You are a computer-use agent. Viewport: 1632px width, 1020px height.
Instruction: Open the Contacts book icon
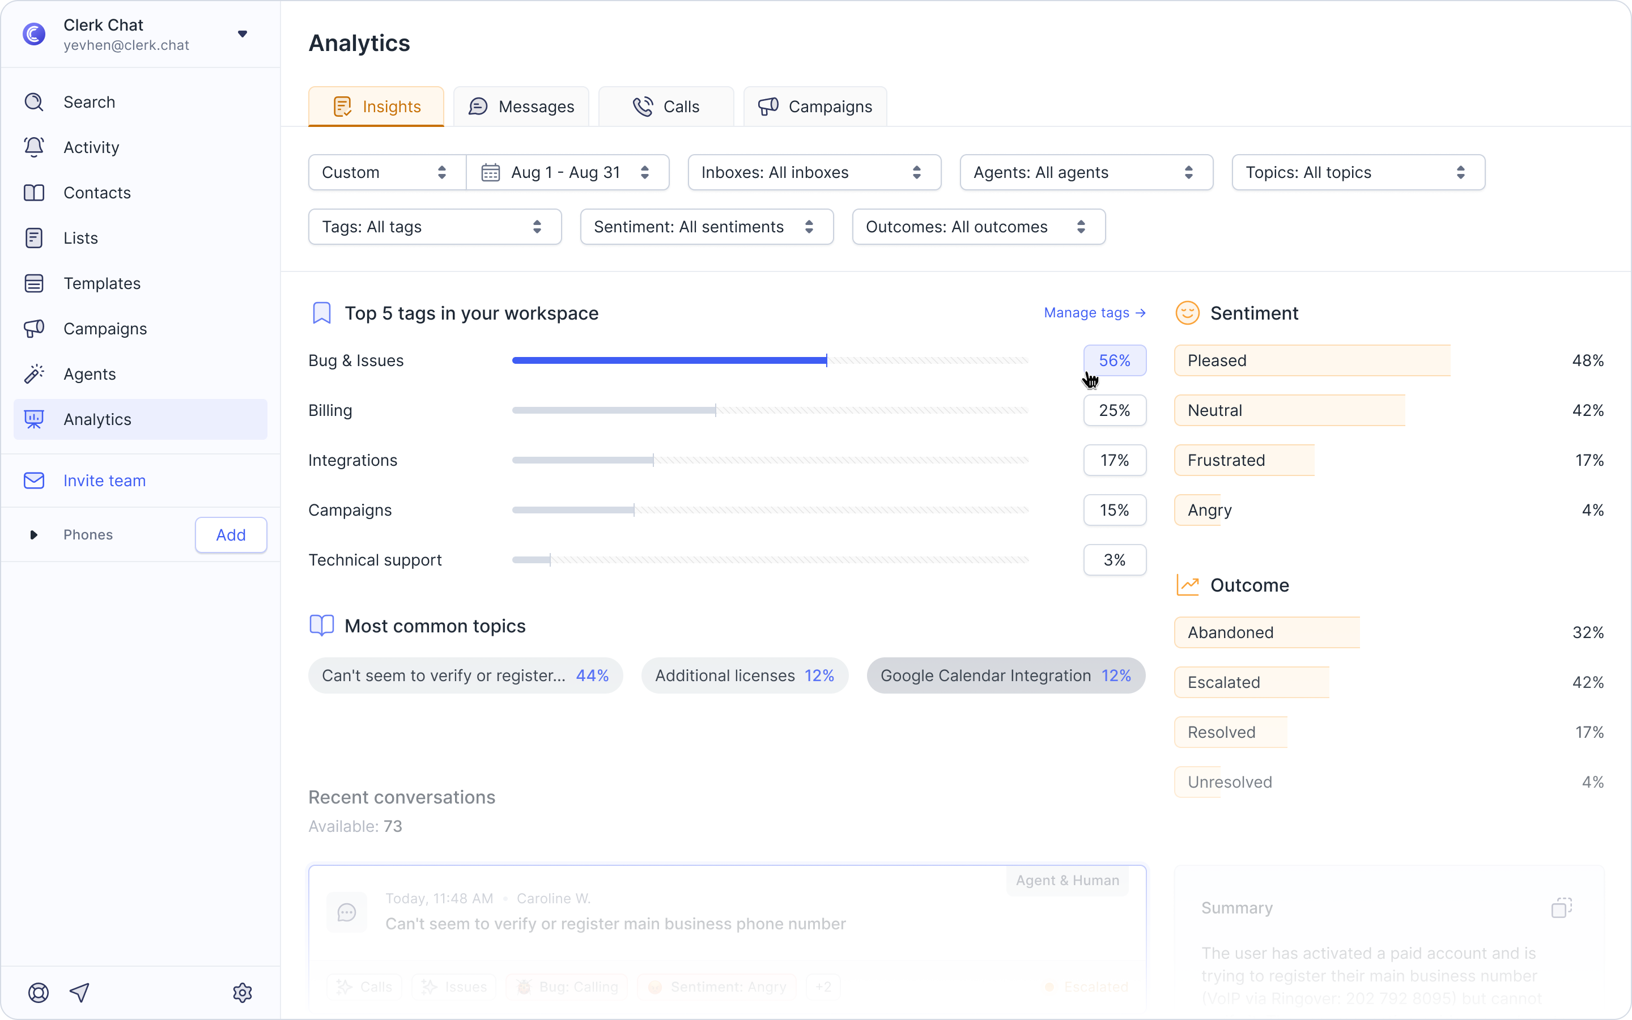tap(35, 192)
